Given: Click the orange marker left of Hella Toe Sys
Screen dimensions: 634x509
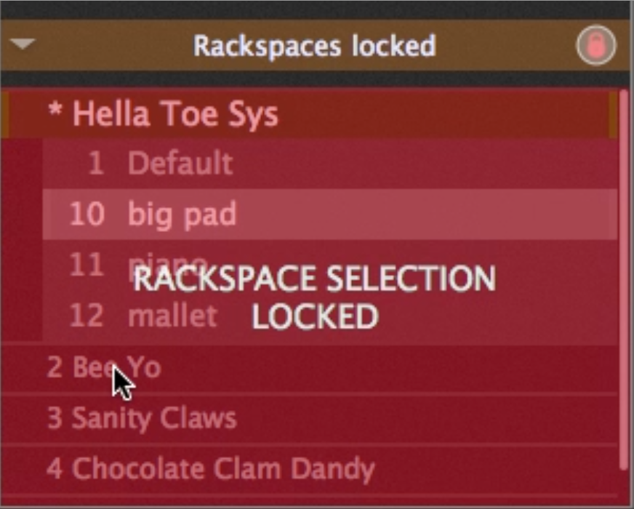Looking at the screenshot, I should pyautogui.click(x=4, y=114).
